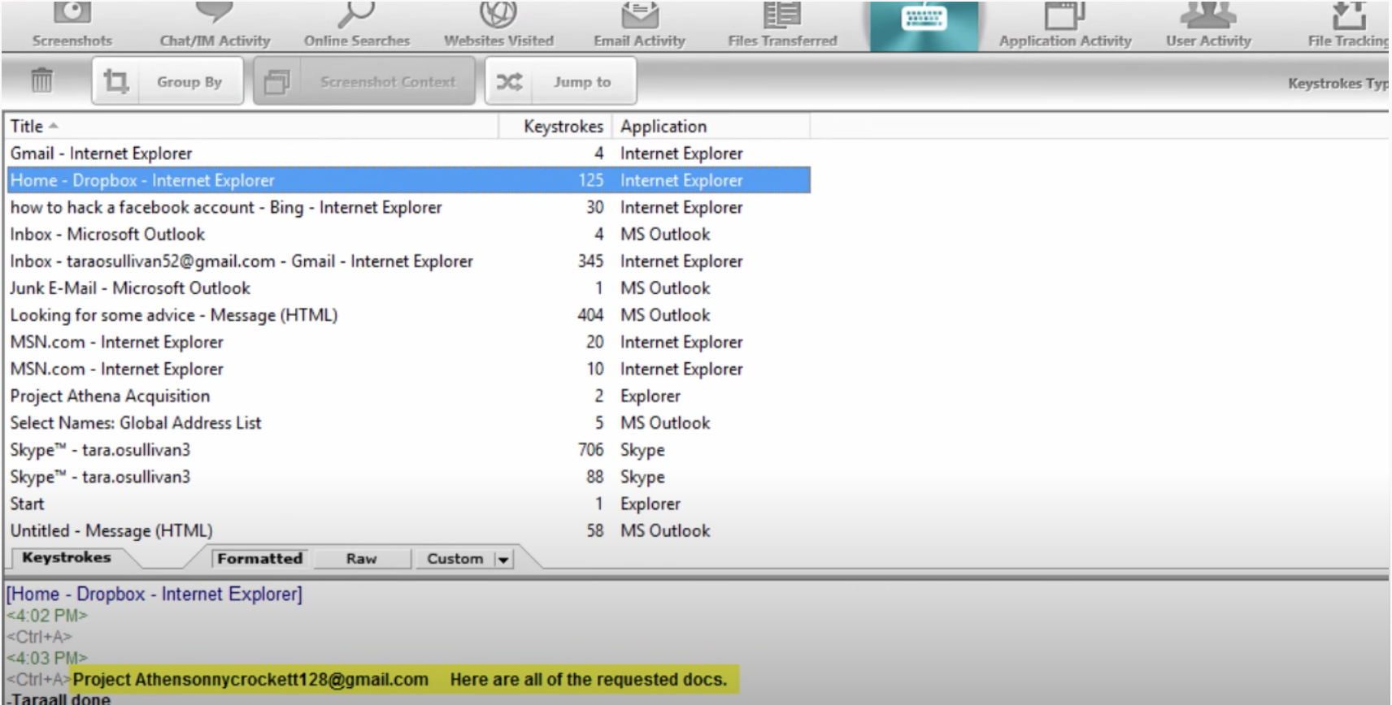Open File Tracking icon
Image resolution: width=1392 pixels, height=705 pixels.
[x=1350, y=14]
